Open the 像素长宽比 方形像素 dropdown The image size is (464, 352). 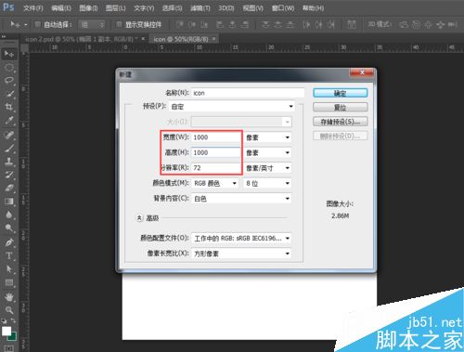(x=241, y=254)
